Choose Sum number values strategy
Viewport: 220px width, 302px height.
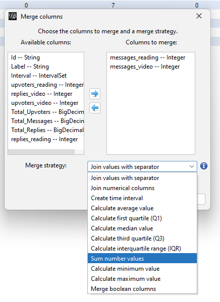click(x=142, y=258)
